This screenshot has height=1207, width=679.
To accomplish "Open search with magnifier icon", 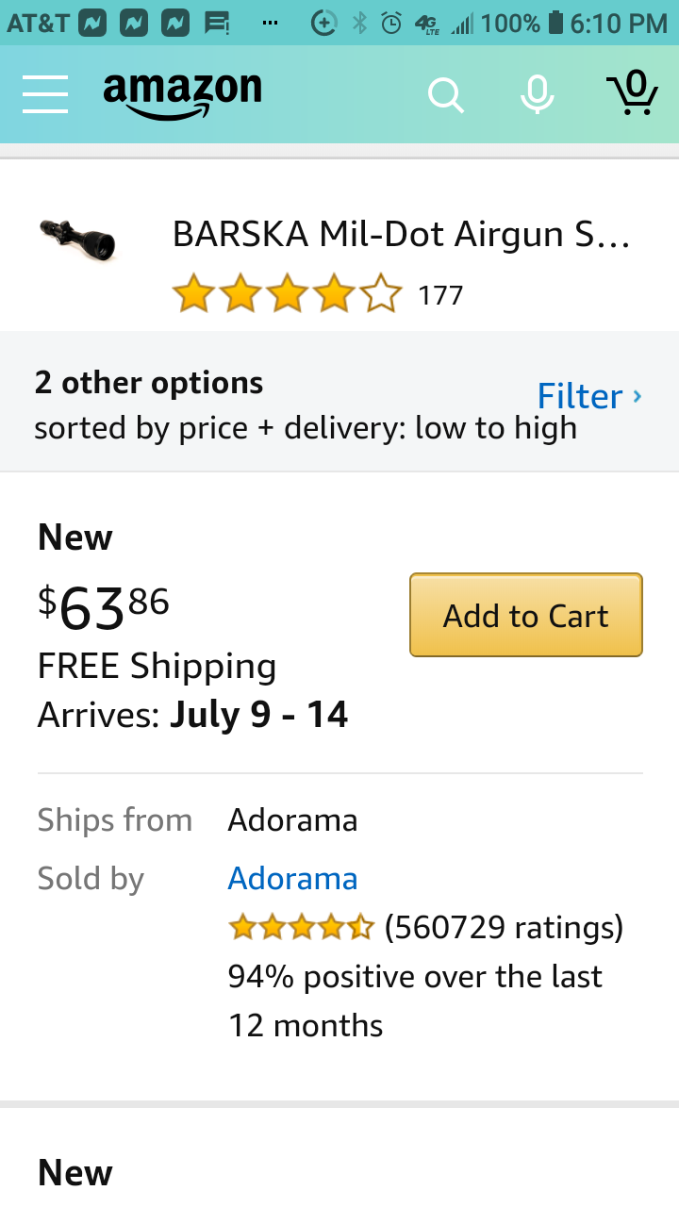I will pyautogui.click(x=445, y=94).
